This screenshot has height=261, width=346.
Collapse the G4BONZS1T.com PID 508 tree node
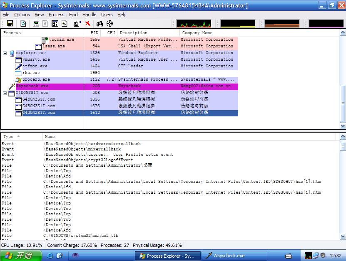pos(5,93)
